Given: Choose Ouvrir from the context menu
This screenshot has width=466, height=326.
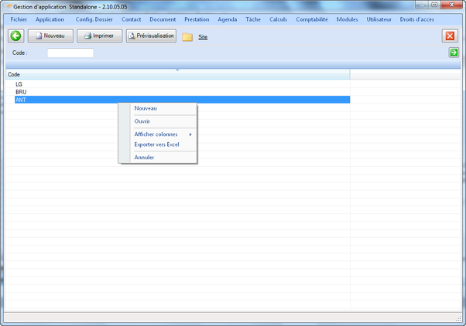Looking at the screenshot, I should coord(142,121).
